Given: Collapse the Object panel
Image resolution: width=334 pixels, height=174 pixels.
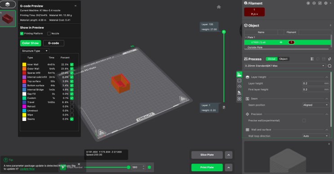Looking at the screenshot, I should click(330, 25).
